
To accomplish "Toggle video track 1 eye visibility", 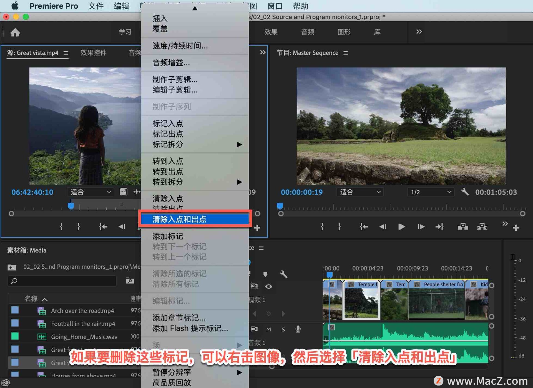I will (x=268, y=286).
